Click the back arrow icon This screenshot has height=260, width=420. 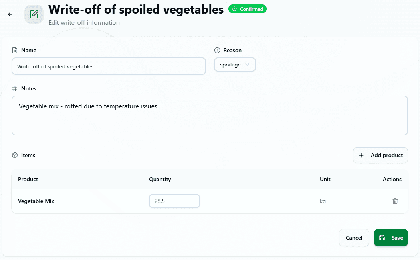[x=10, y=14]
